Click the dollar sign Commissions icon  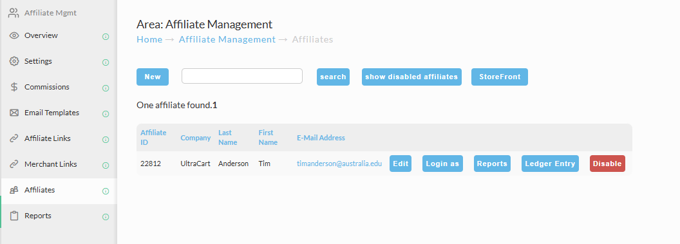pyautogui.click(x=14, y=87)
